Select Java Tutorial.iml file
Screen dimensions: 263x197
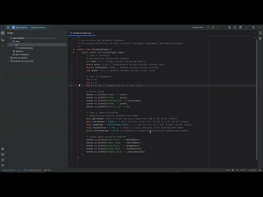[21, 55]
